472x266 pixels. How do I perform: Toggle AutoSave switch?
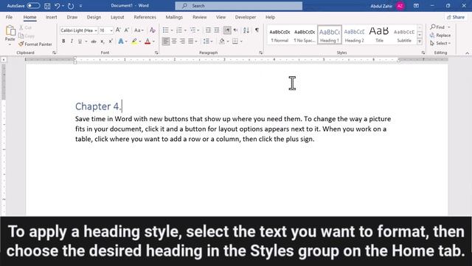32,6
